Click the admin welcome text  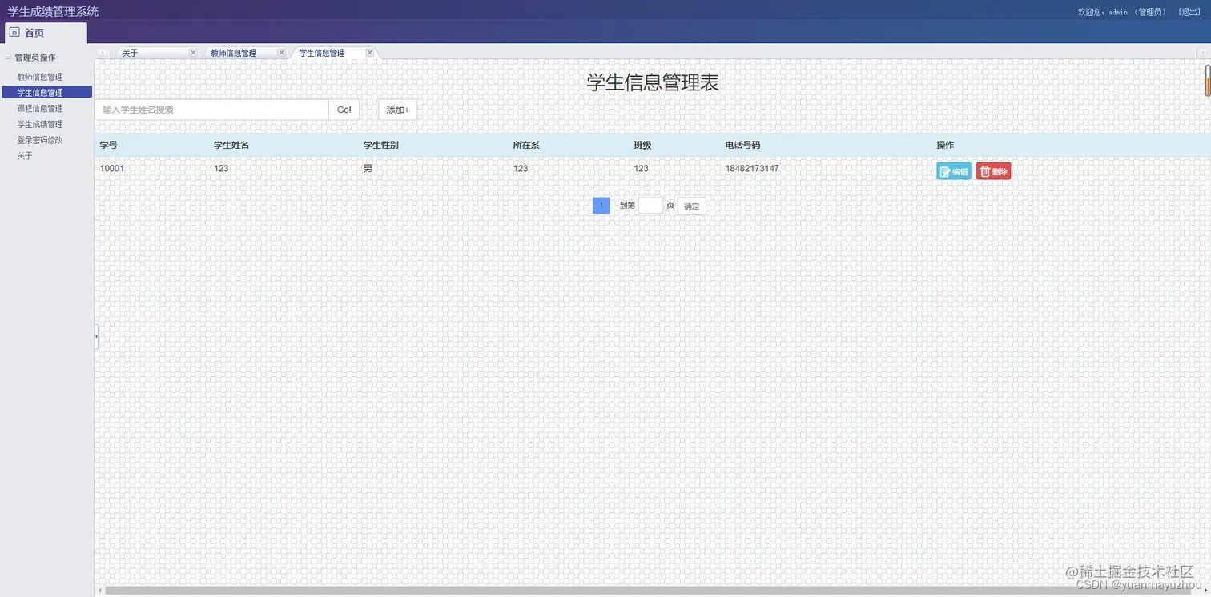(x=1122, y=12)
